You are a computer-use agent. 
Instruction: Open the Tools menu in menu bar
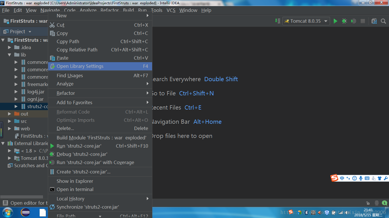157,10
